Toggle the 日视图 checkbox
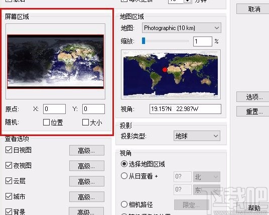The height and width of the screenshot is (215, 269). 9,149
